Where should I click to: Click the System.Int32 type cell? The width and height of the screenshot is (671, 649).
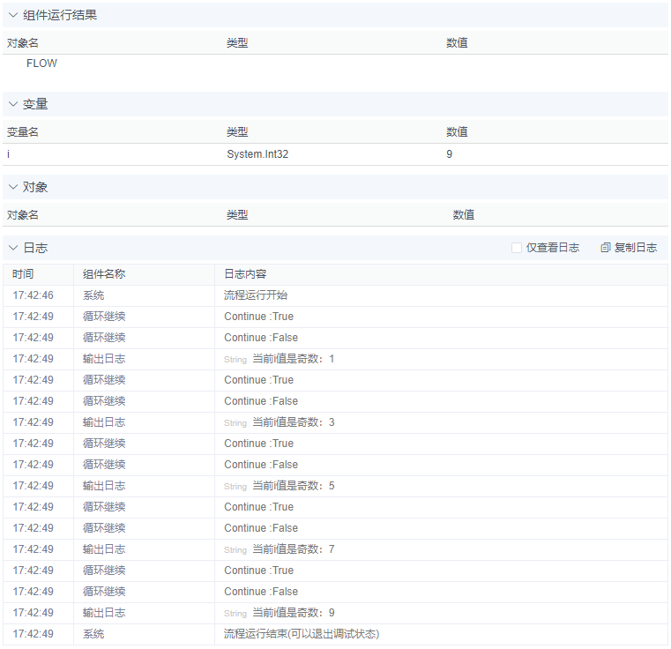pyautogui.click(x=257, y=154)
